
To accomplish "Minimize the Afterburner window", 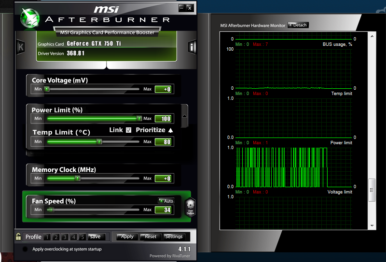I will (x=182, y=8).
